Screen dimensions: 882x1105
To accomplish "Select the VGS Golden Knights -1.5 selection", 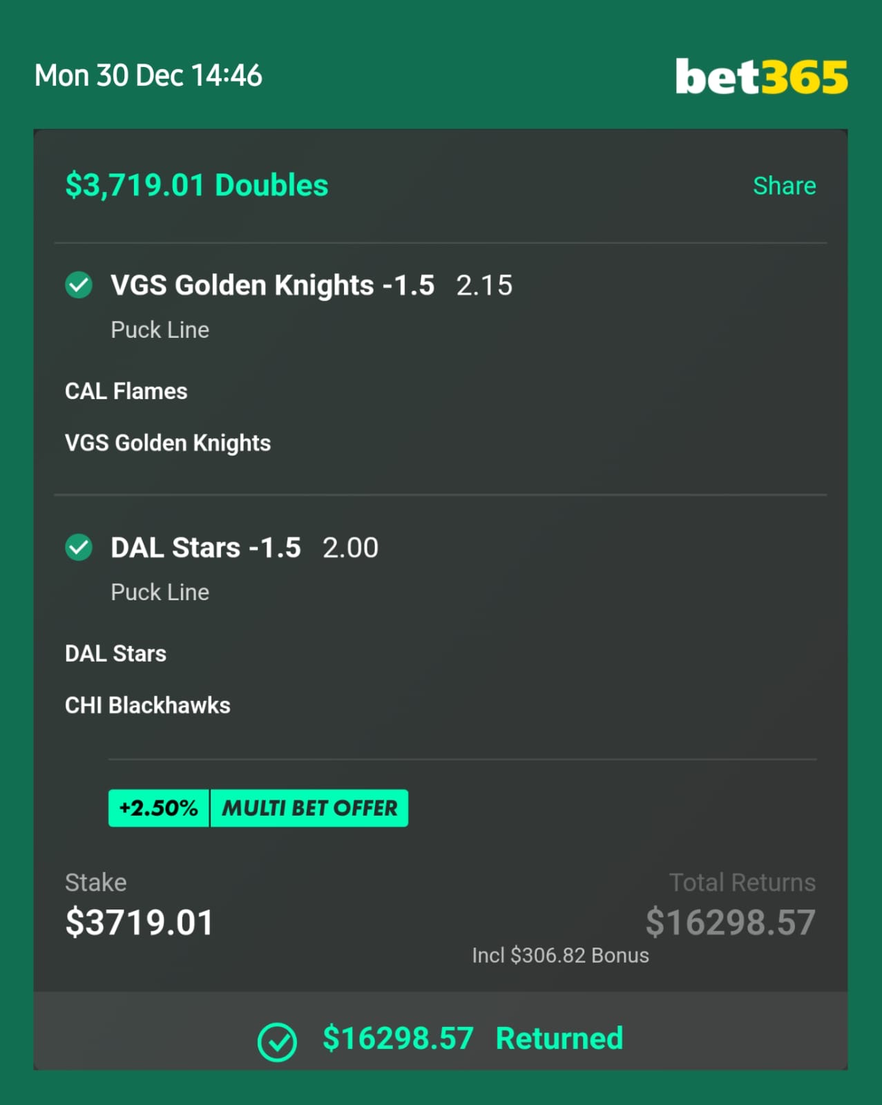I will click(273, 285).
